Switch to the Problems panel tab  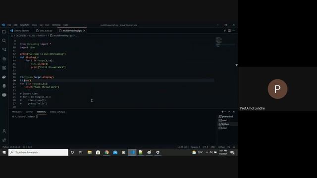pos(17,112)
